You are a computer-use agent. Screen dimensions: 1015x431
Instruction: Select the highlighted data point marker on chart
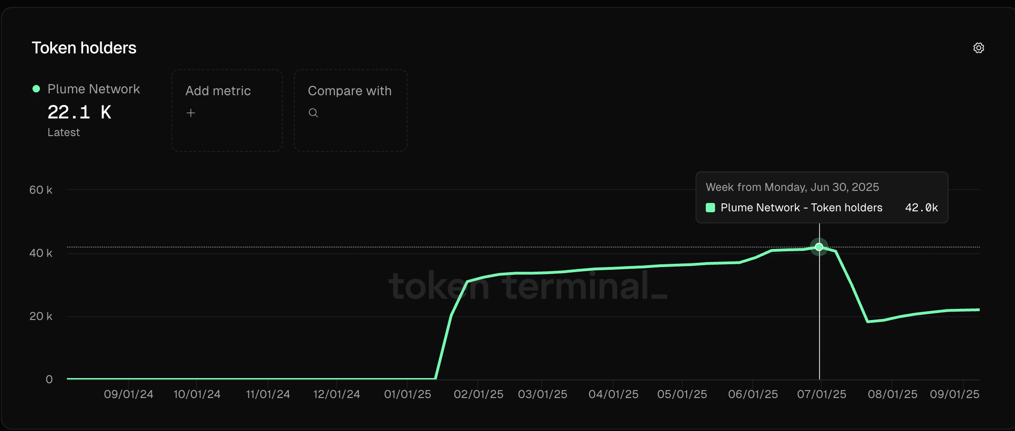[x=819, y=247]
